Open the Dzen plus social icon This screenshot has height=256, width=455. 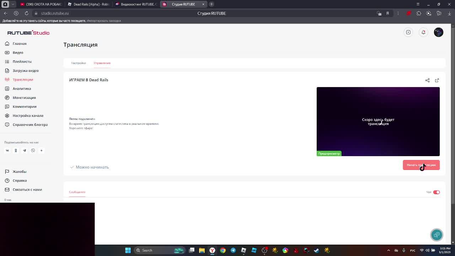(x=41, y=150)
